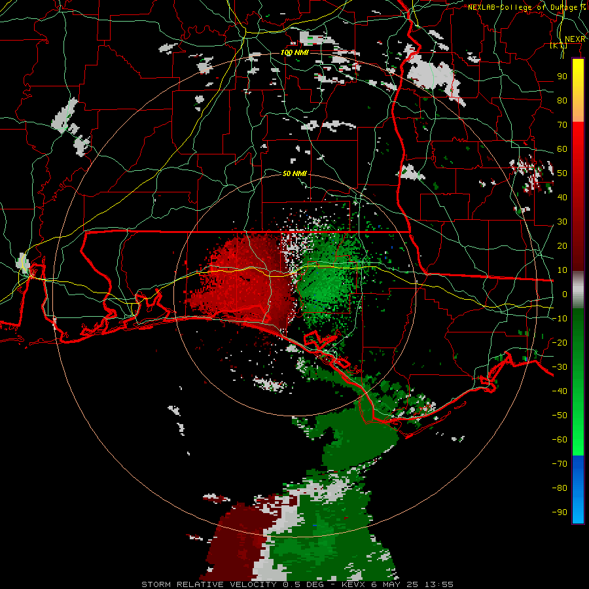Click the "NEXR" text at top right

point(575,39)
